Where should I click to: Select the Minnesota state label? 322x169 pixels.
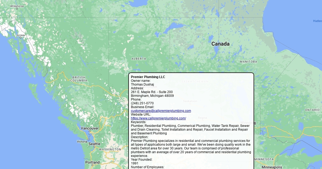(x=264, y=159)
